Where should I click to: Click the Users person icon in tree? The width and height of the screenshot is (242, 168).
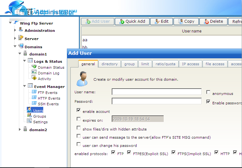tap(29, 110)
